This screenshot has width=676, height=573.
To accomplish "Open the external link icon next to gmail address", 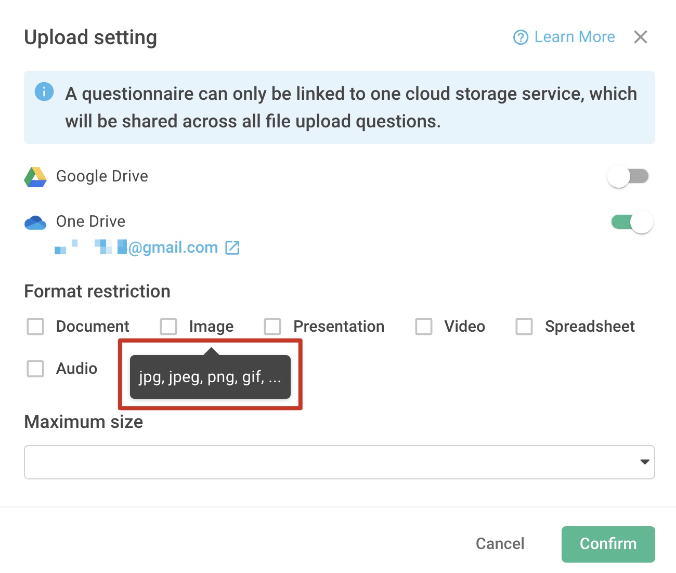I will (x=232, y=248).
